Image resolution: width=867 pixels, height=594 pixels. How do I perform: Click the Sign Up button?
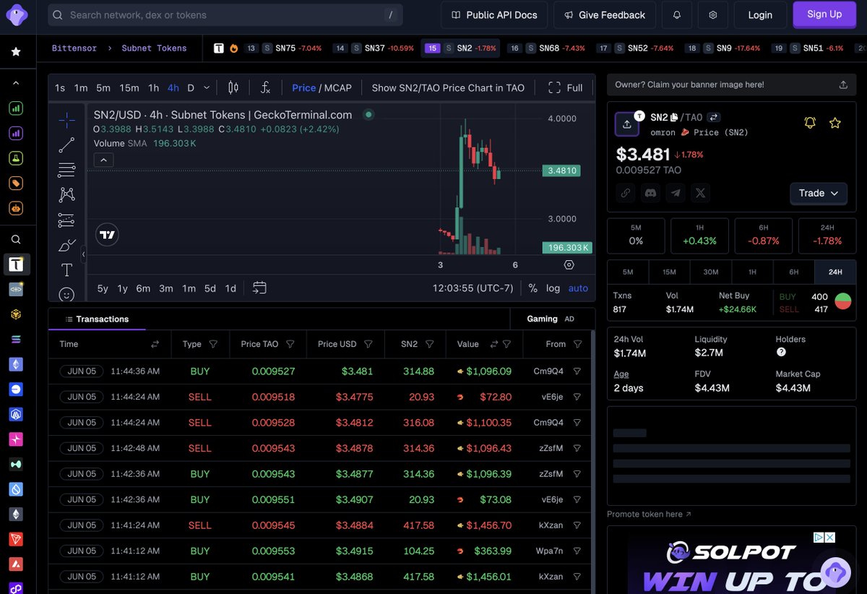824,14
